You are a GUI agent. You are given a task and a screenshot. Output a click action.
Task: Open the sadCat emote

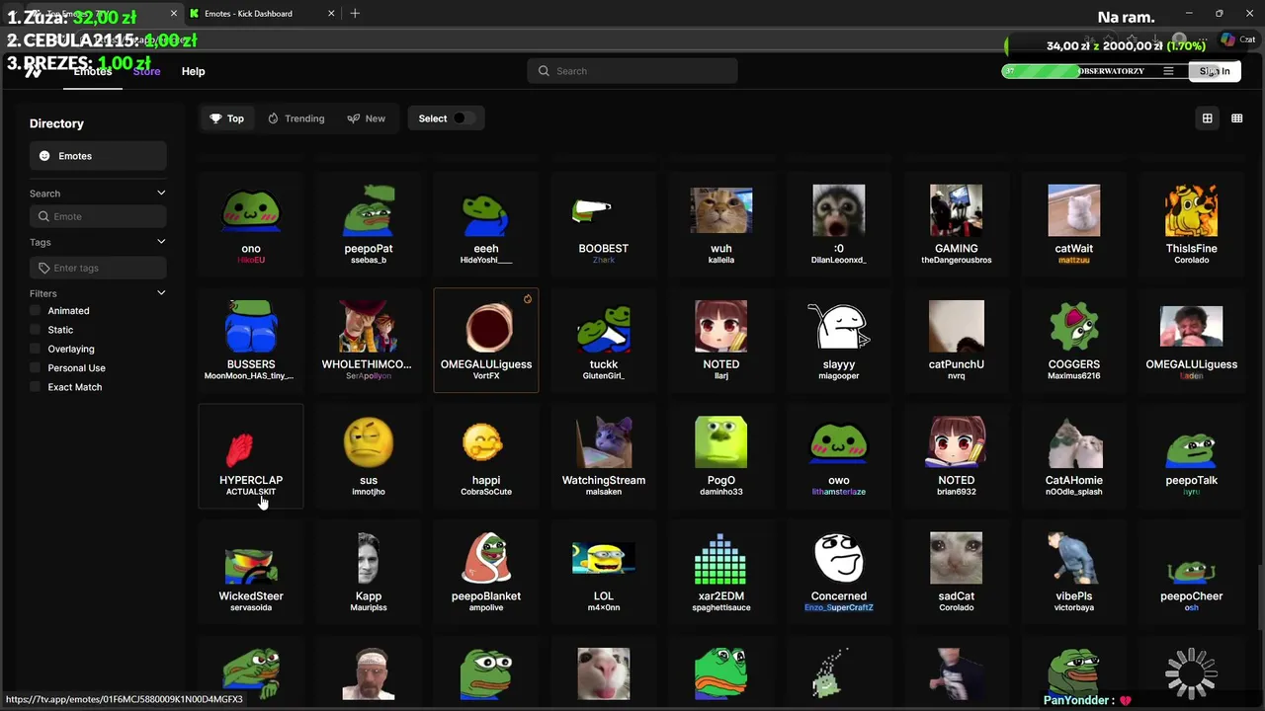coord(957,571)
